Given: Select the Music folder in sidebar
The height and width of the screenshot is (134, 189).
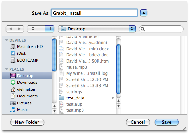Looking at the screenshot, I should pyautogui.click(x=19, y=110).
